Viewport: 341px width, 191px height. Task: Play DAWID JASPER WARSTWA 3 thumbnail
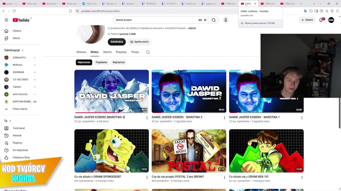112,91
